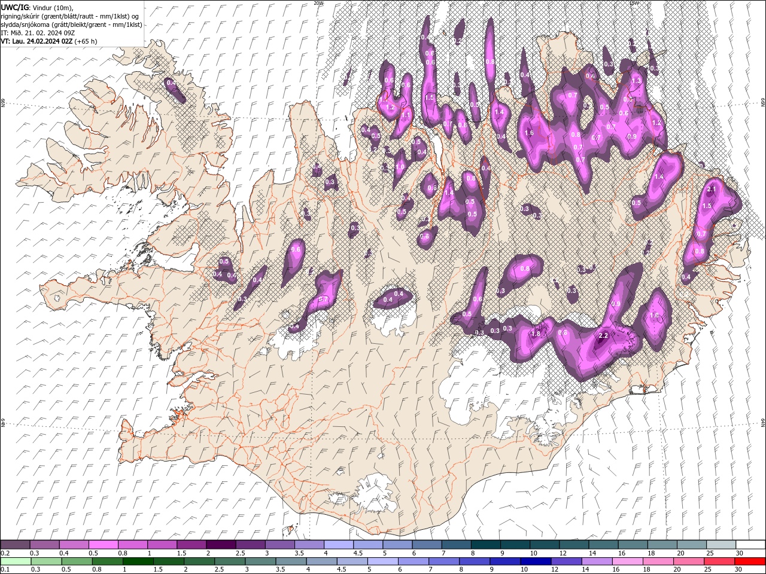Pick the deep navy swatch after 10 in rain scale
Image resolution: width=766 pixels, height=574 pixels.
535,561
